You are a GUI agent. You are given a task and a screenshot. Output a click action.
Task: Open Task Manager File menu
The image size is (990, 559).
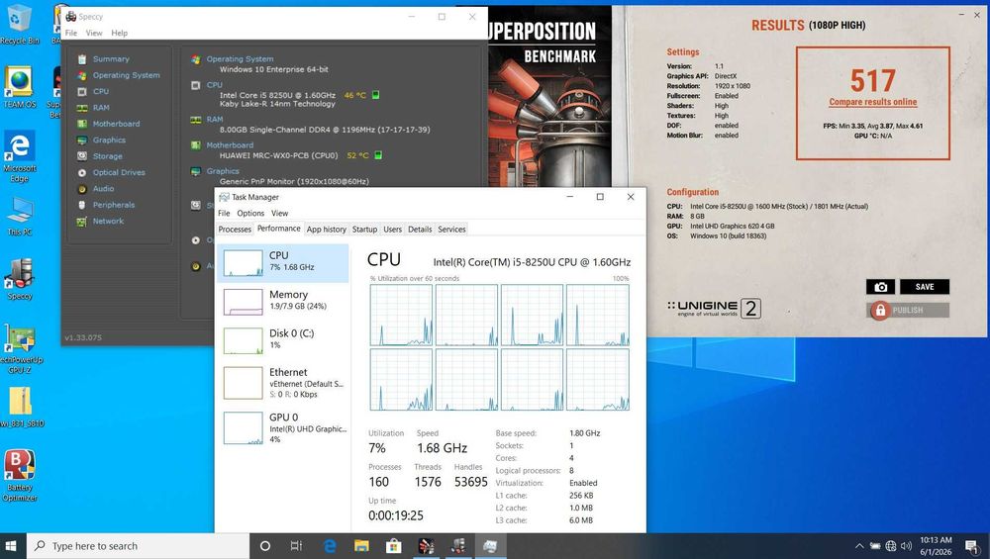(x=224, y=214)
